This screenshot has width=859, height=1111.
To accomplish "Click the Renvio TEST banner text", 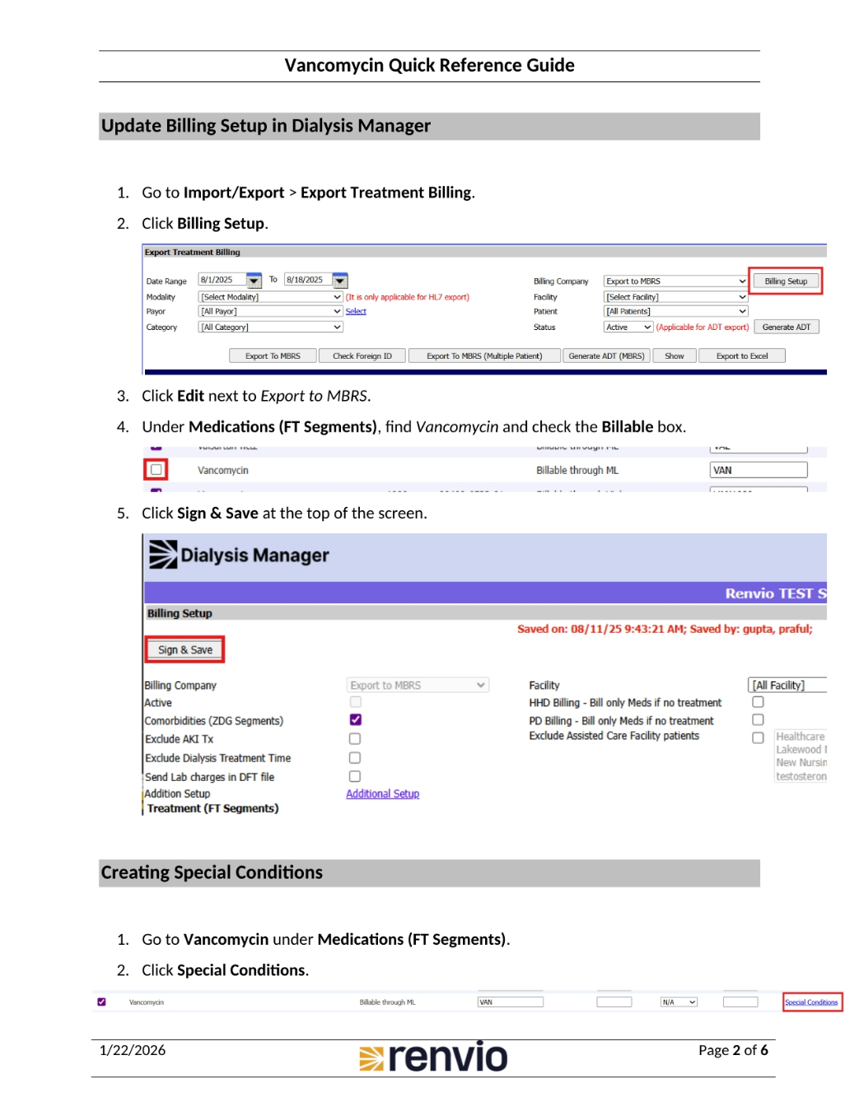I will pyautogui.click(x=775, y=593).
